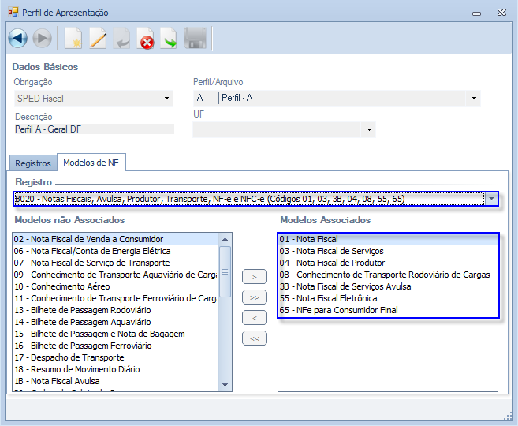518x426 pixels.
Task: Click the edit pencil icon
Action: coord(97,38)
